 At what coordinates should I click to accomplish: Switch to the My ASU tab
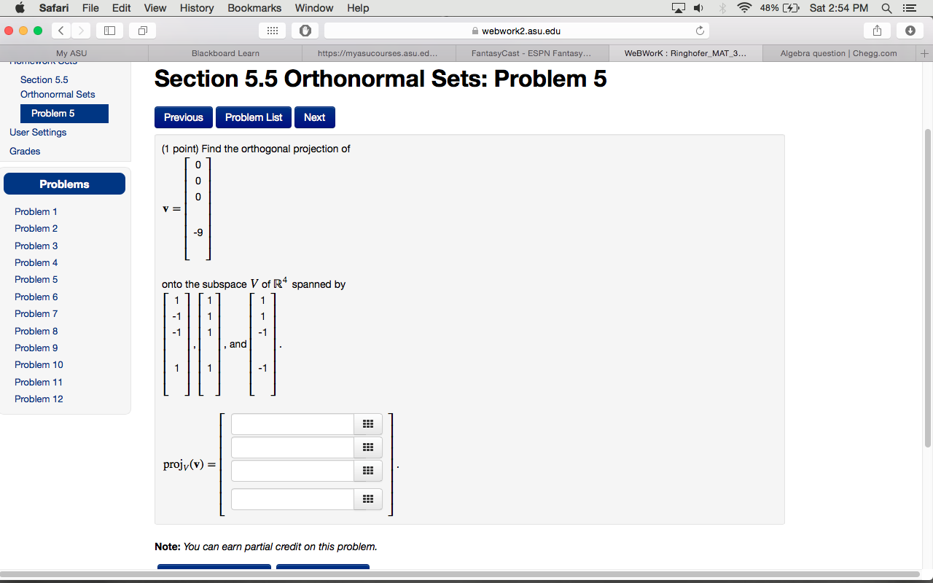pos(71,53)
